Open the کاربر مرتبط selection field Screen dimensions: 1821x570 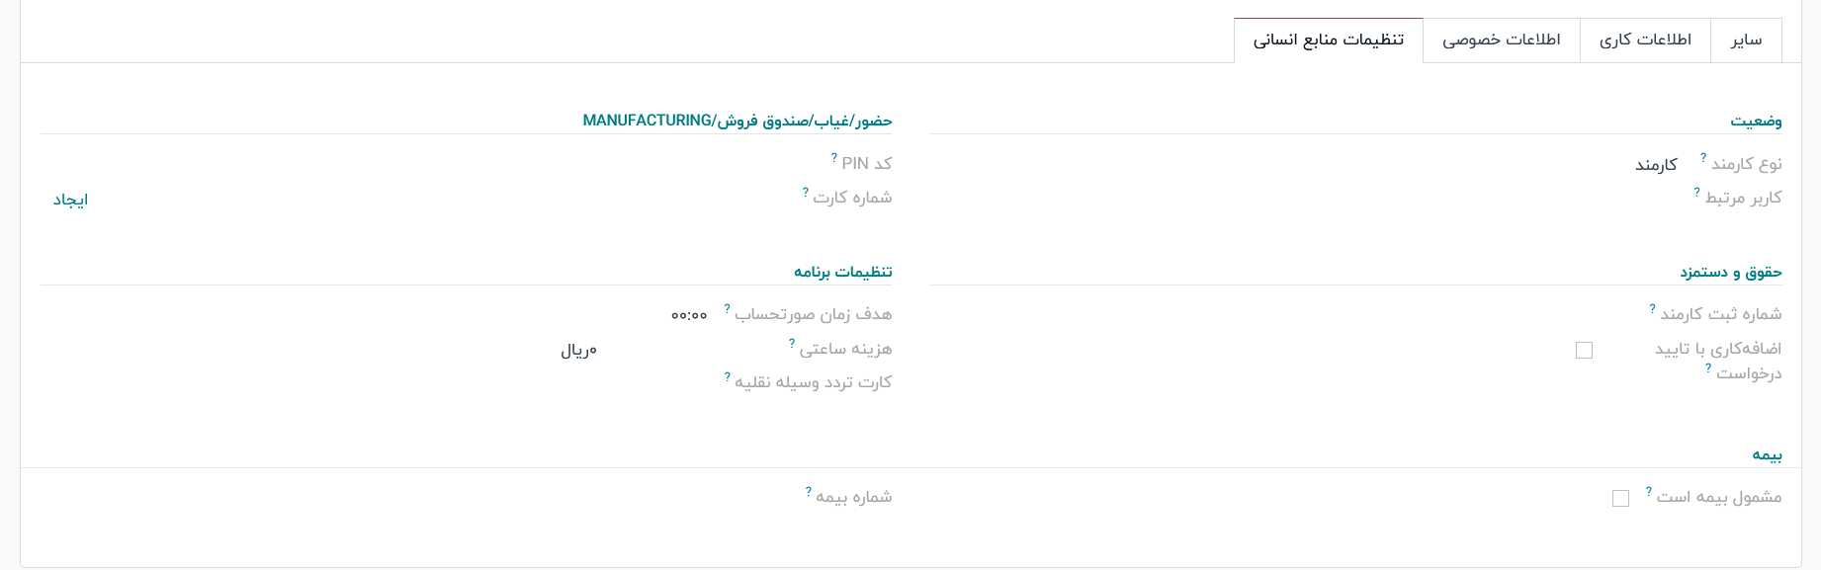pos(1384,199)
